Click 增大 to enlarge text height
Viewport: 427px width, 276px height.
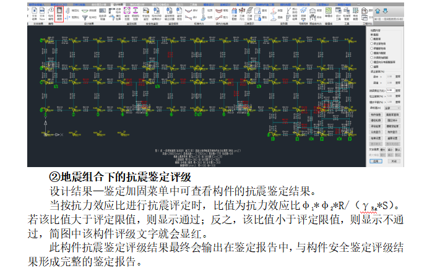383,149
